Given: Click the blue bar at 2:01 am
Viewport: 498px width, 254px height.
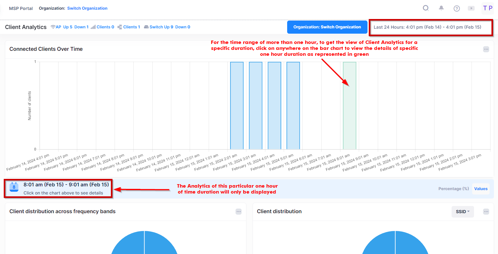Looking at the screenshot, I should (x=237, y=106).
